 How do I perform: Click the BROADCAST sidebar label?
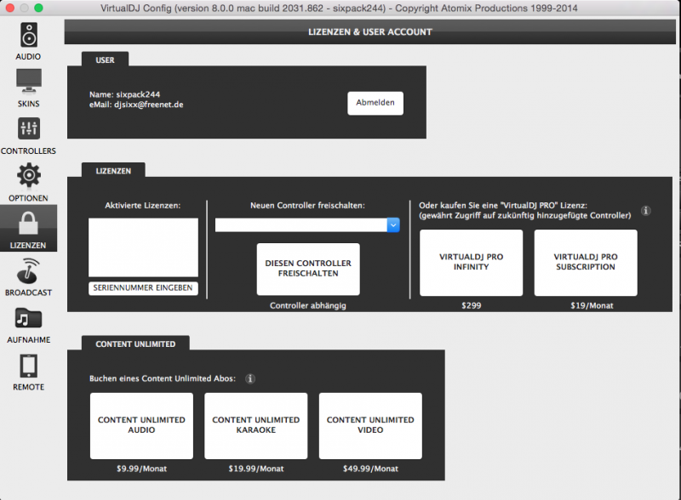29,293
